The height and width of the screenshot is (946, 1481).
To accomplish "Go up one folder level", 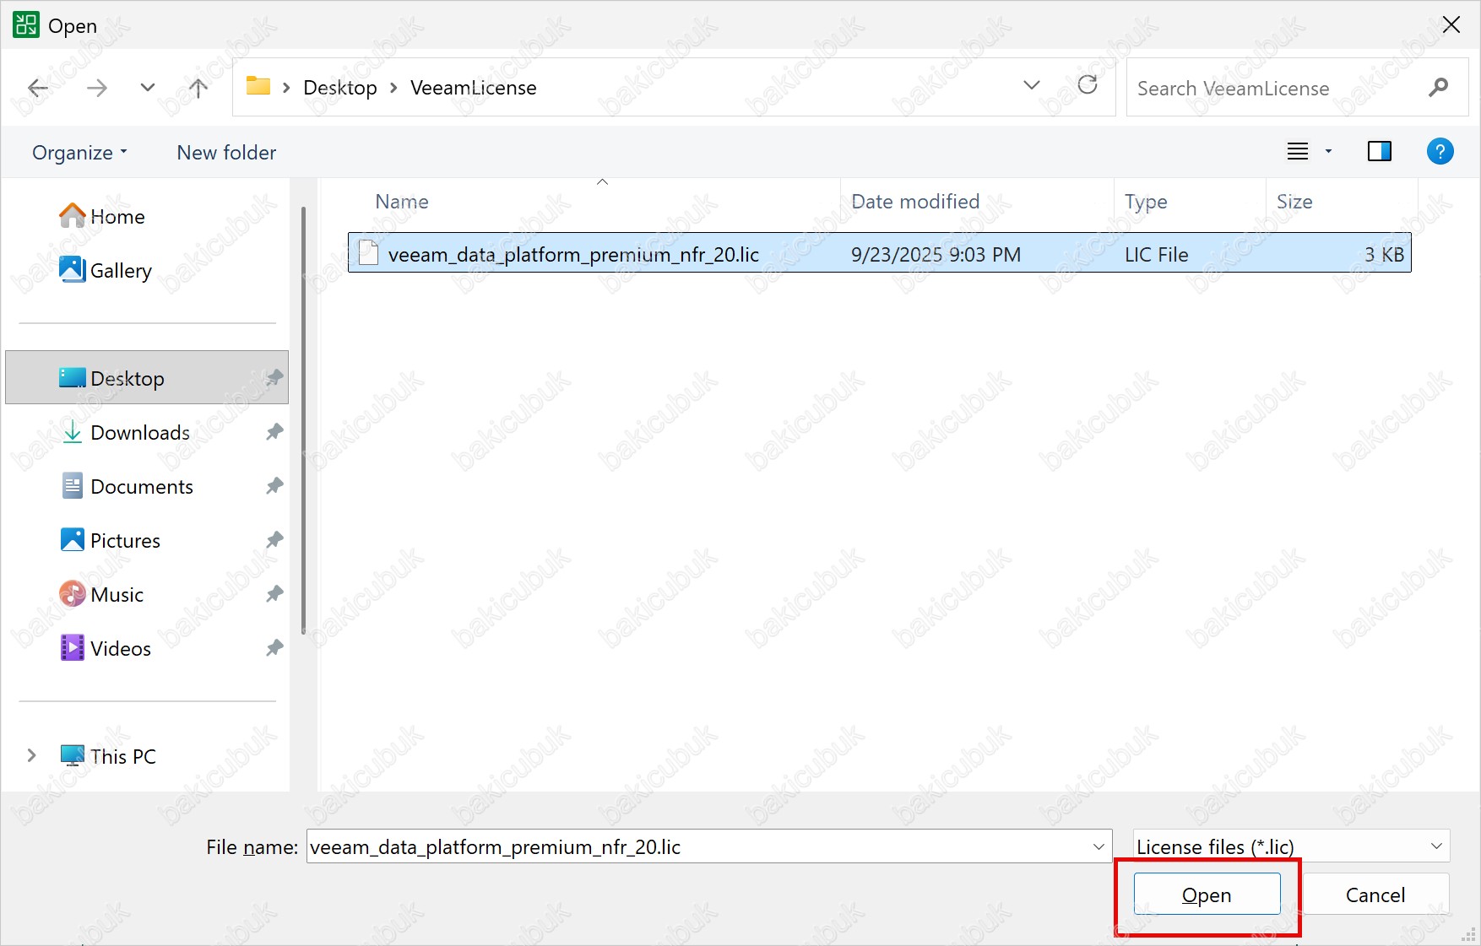I will (x=198, y=88).
